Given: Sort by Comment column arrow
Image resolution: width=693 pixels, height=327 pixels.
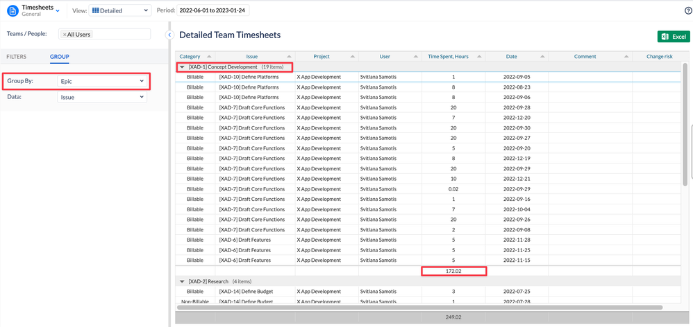Looking at the screenshot, I should pos(627,56).
